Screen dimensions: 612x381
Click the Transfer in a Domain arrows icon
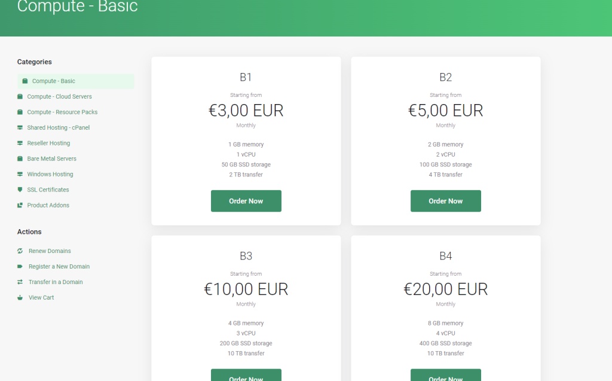(20, 282)
